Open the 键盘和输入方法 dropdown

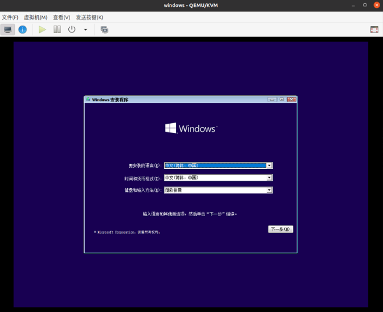269,190
